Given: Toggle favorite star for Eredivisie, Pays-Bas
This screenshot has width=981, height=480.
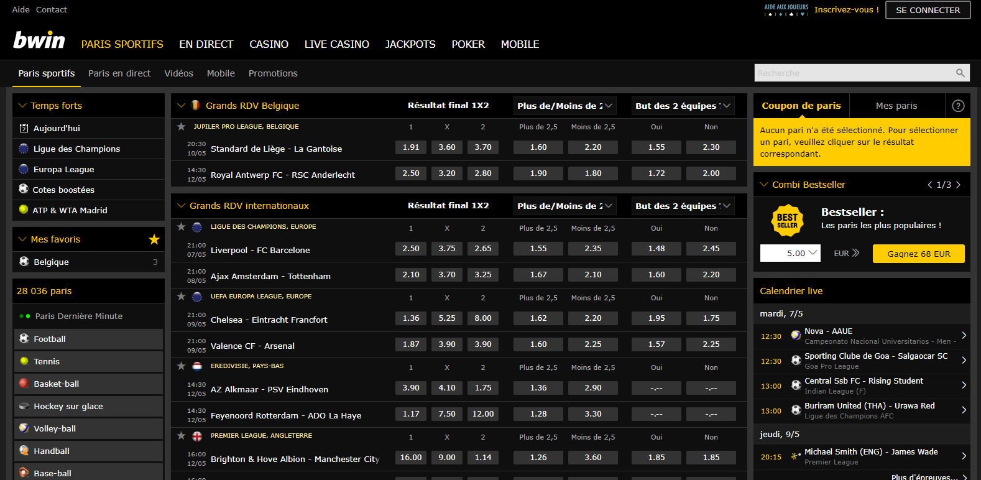Looking at the screenshot, I should [181, 366].
